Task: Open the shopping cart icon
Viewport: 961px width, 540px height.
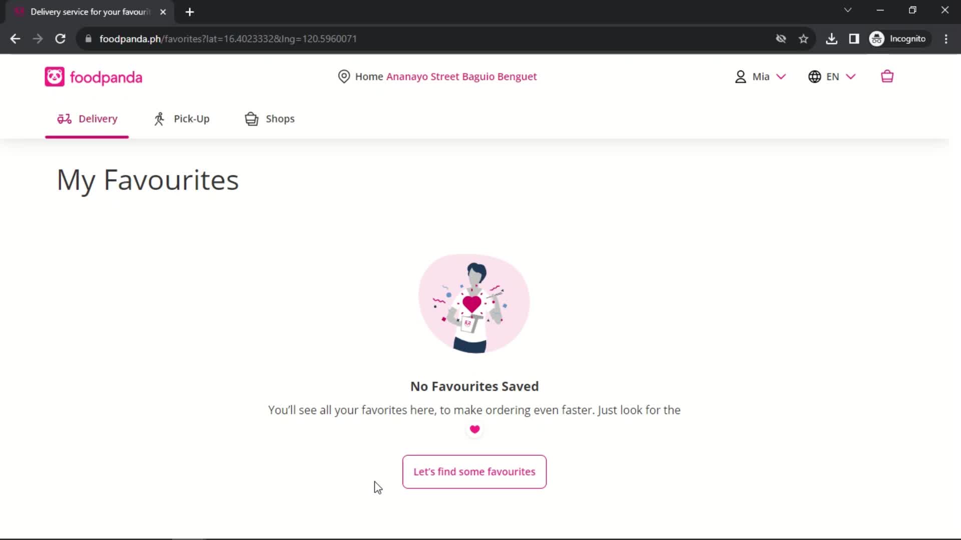Action: point(887,76)
